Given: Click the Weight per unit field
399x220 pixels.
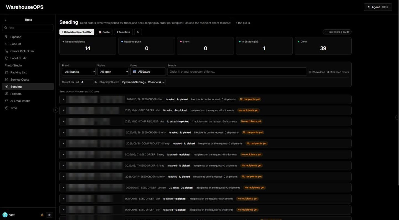Looking at the screenshot, I should pyautogui.click(x=87, y=82).
